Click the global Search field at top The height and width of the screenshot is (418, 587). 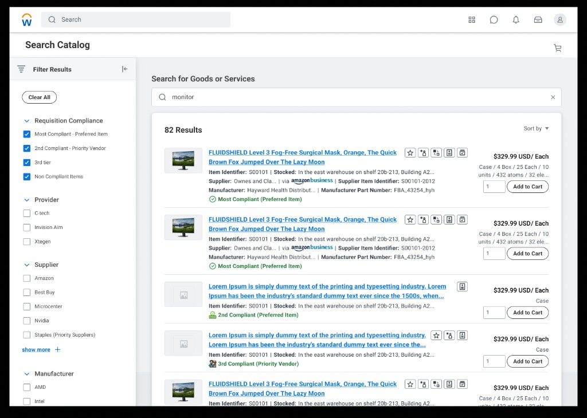tap(135, 20)
